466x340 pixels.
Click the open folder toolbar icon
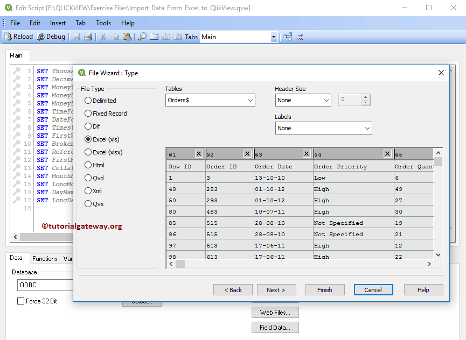tap(153, 36)
